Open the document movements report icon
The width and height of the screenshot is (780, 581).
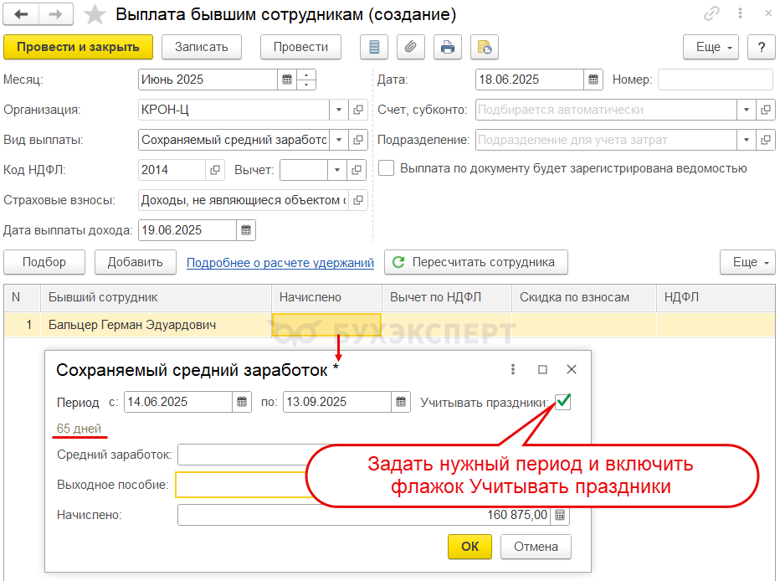374,47
